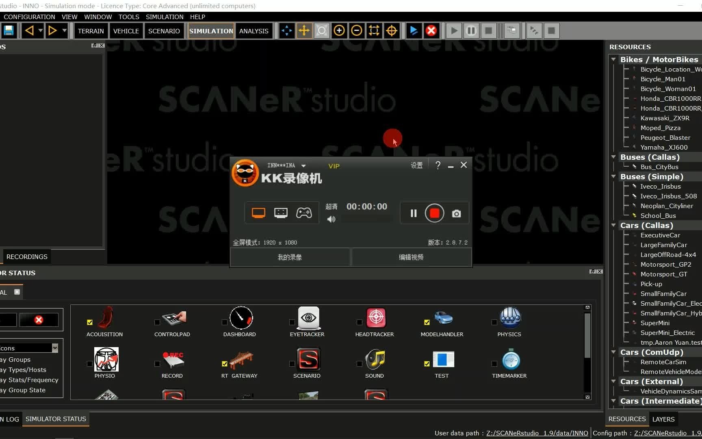The height and width of the screenshot is (439, 702).
Task: Click the camera screenshot icon in KK recorder
Action: [456, 213]
